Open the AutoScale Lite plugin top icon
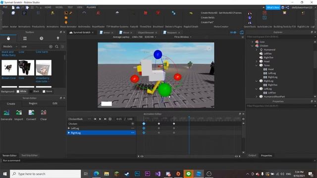 264,13
